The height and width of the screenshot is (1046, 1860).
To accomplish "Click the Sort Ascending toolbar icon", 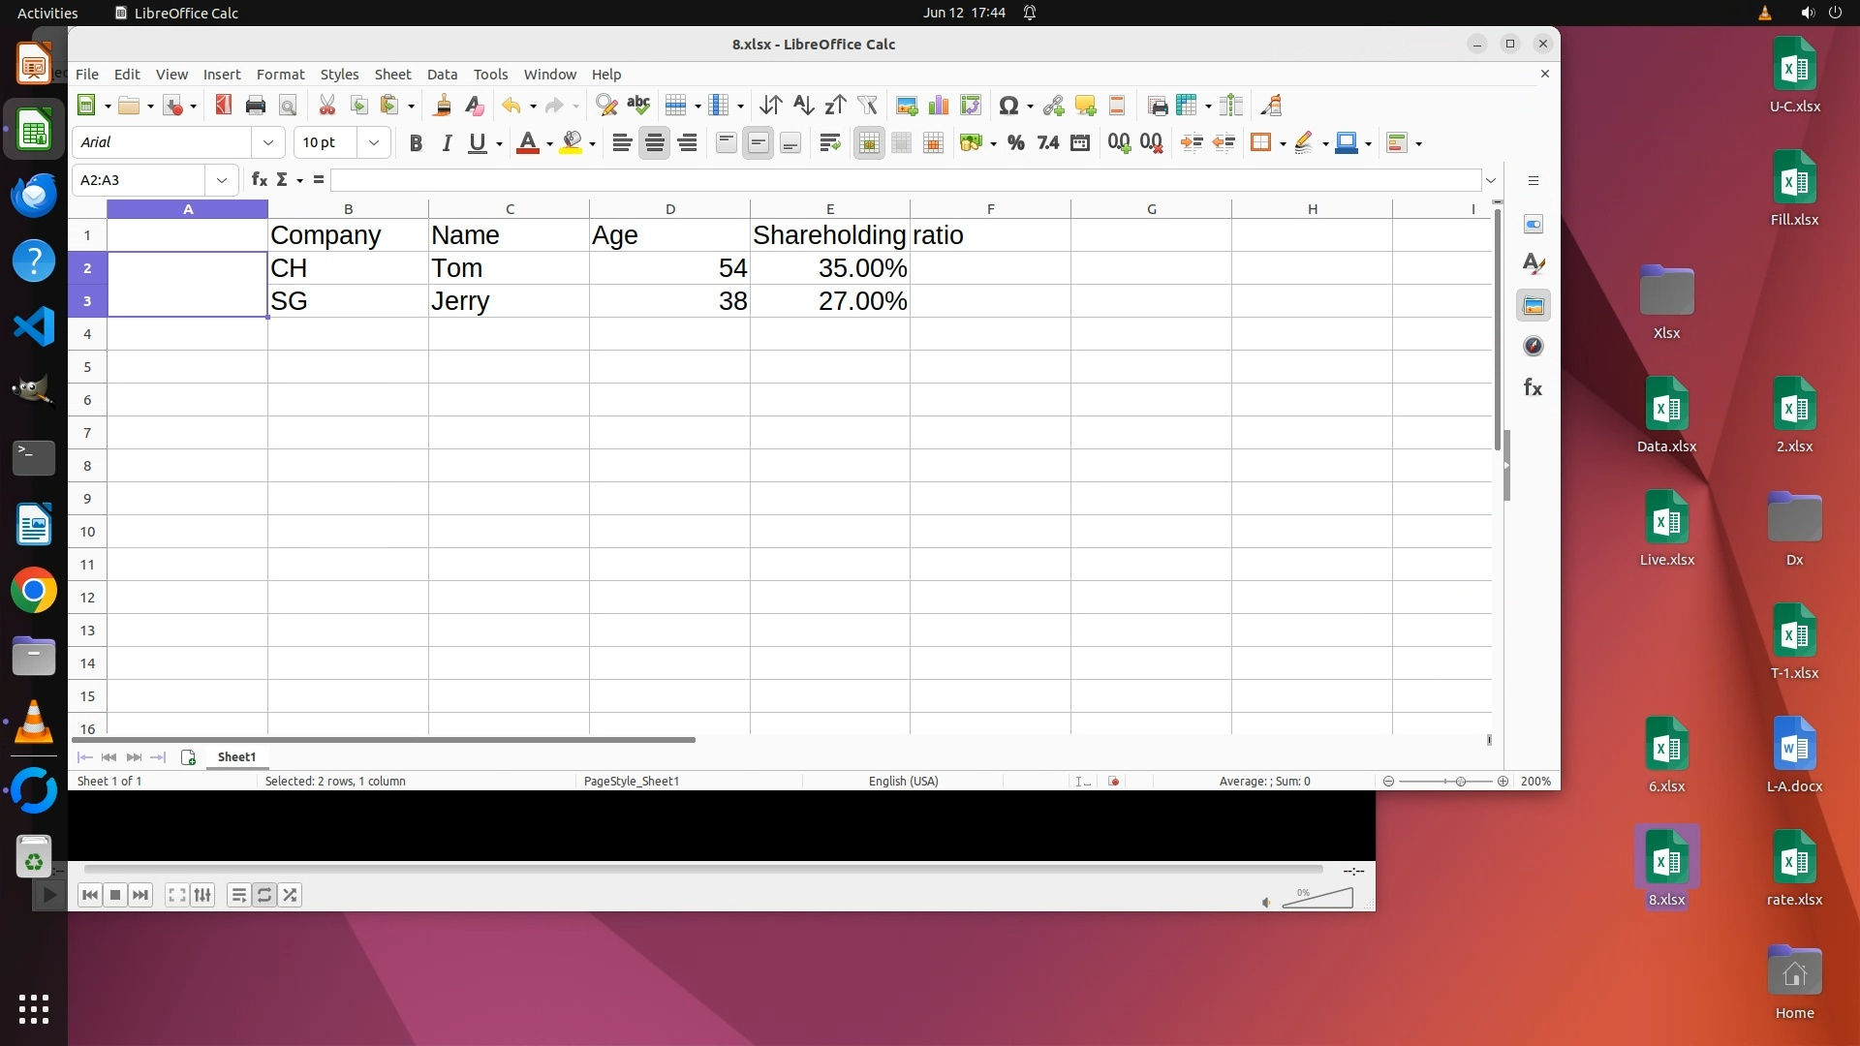I will pos(802,106).
